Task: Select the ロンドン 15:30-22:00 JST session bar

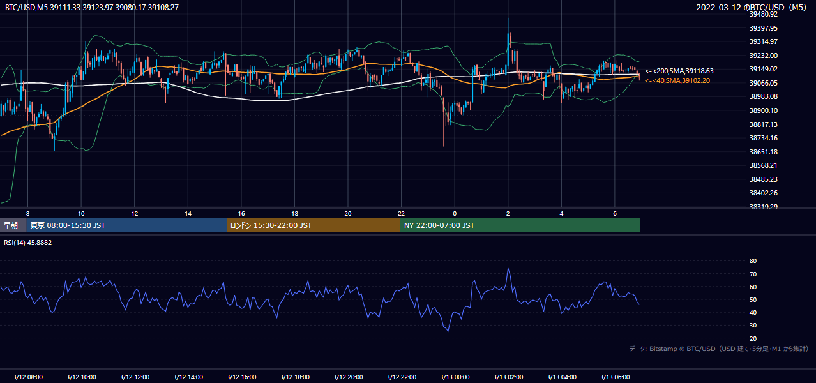Action: [x=314, y=225]
